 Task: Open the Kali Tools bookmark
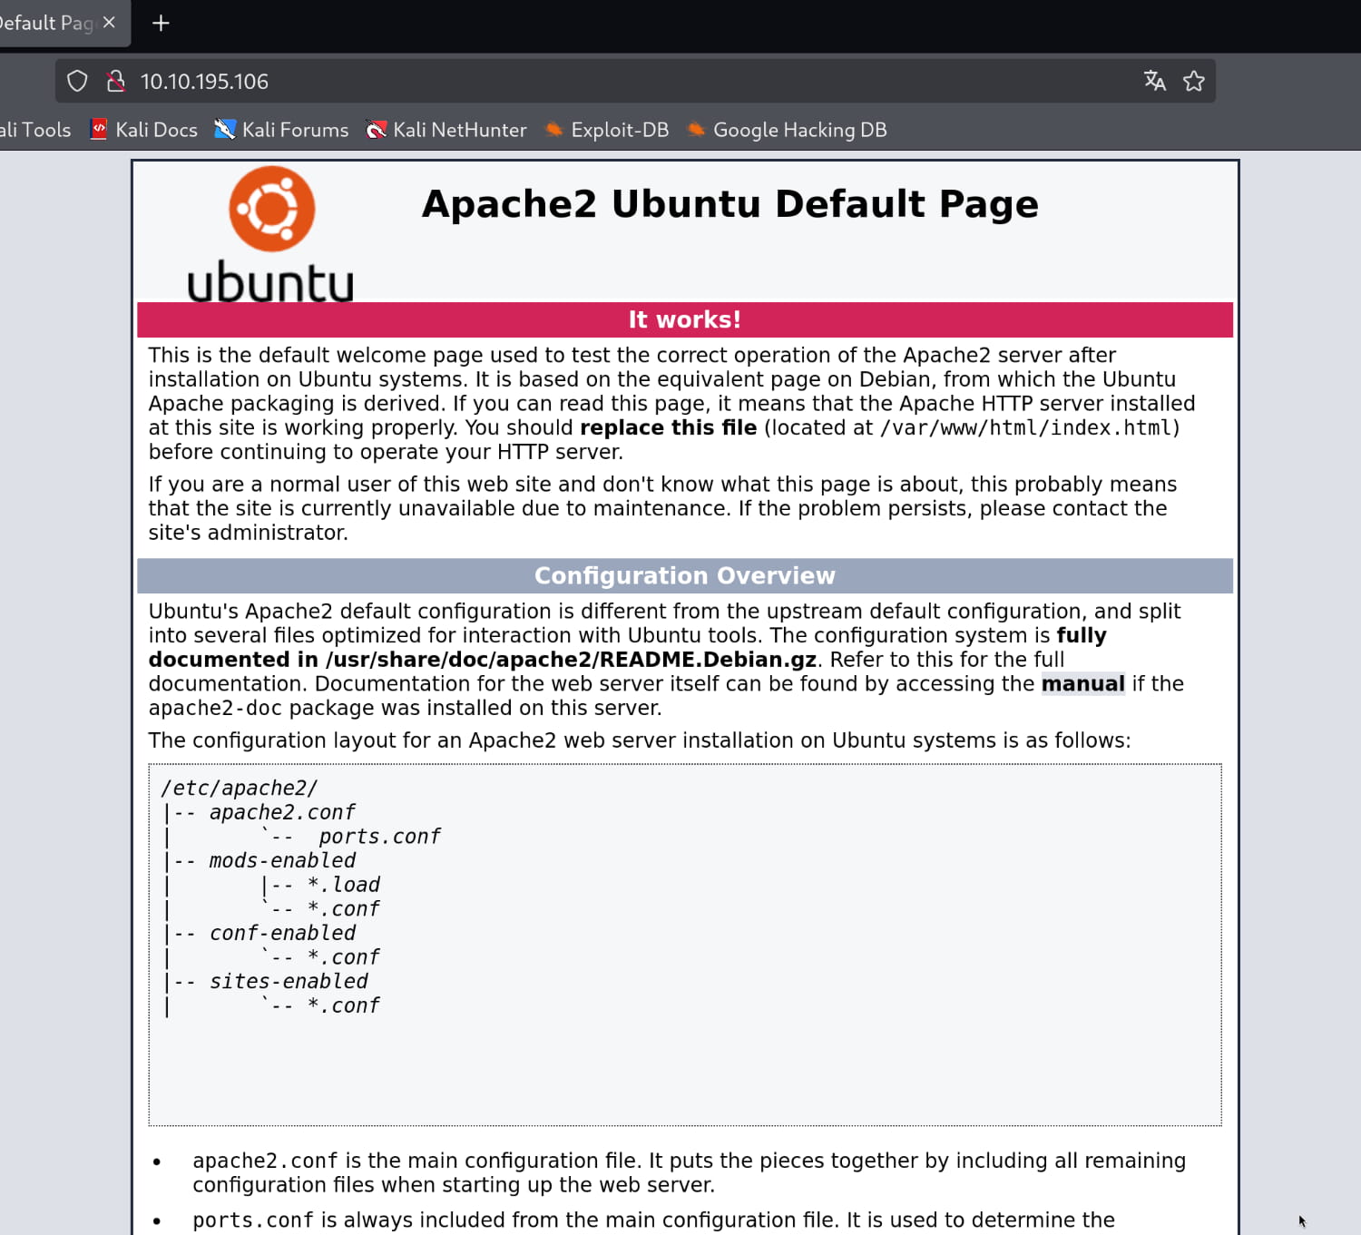35,130
